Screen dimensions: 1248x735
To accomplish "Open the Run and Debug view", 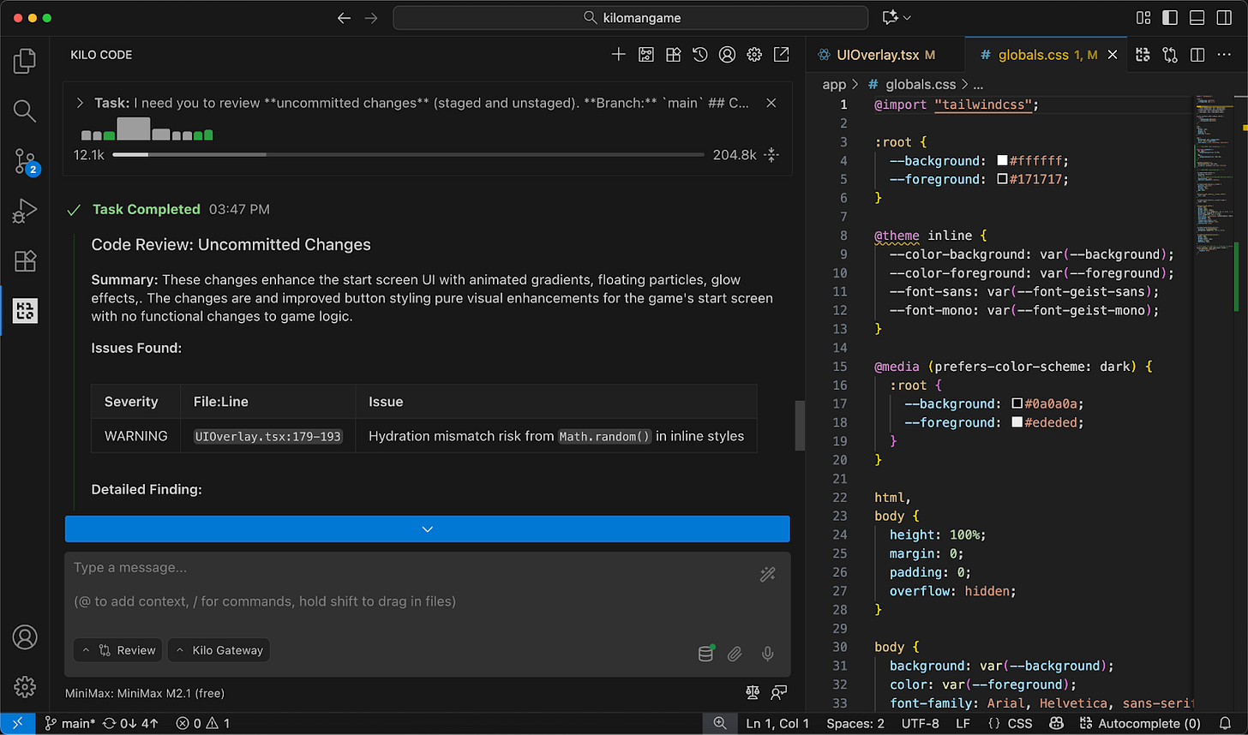I will pyautogui.click(x=25, y=210).
